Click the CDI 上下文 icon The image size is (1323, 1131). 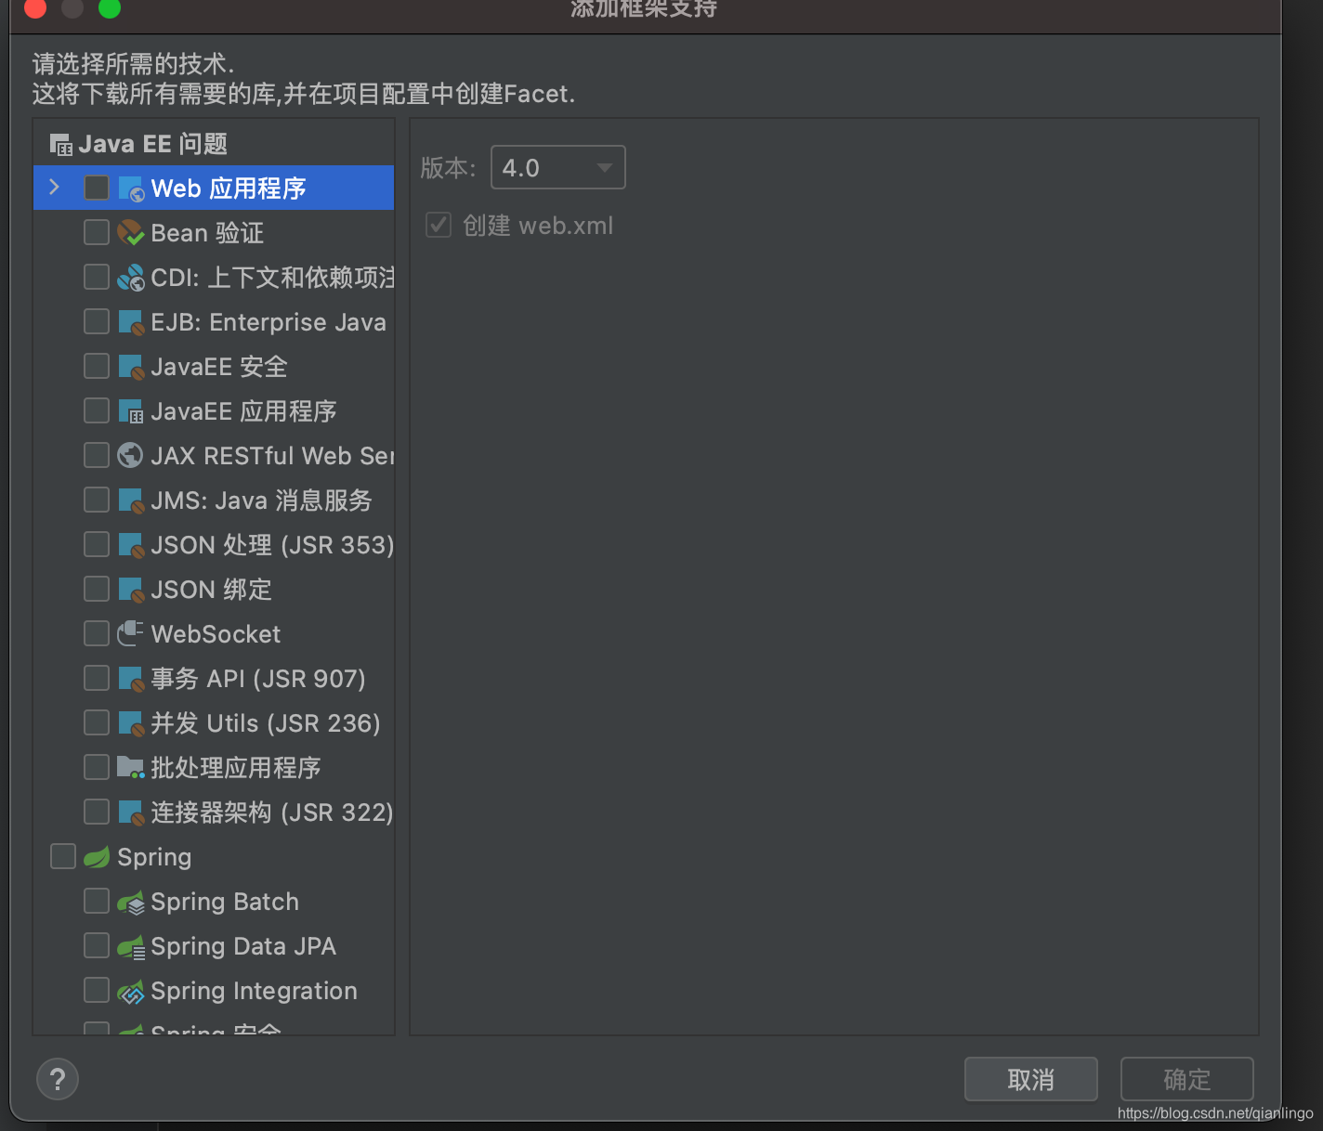click(x=131, y=278)
